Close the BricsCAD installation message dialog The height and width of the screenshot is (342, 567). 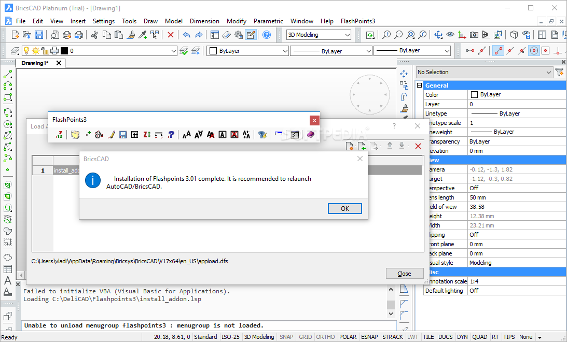click(360, 159)
